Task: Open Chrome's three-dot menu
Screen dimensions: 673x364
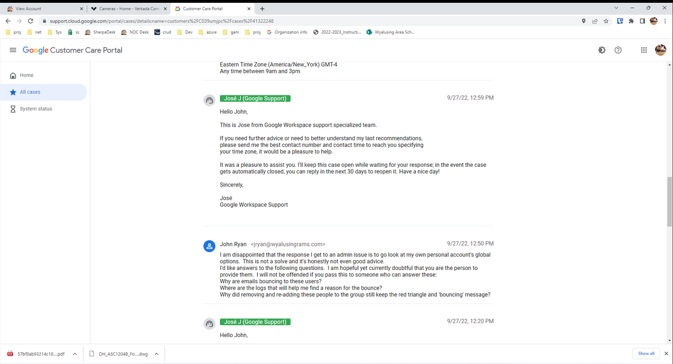Action: 665,21
